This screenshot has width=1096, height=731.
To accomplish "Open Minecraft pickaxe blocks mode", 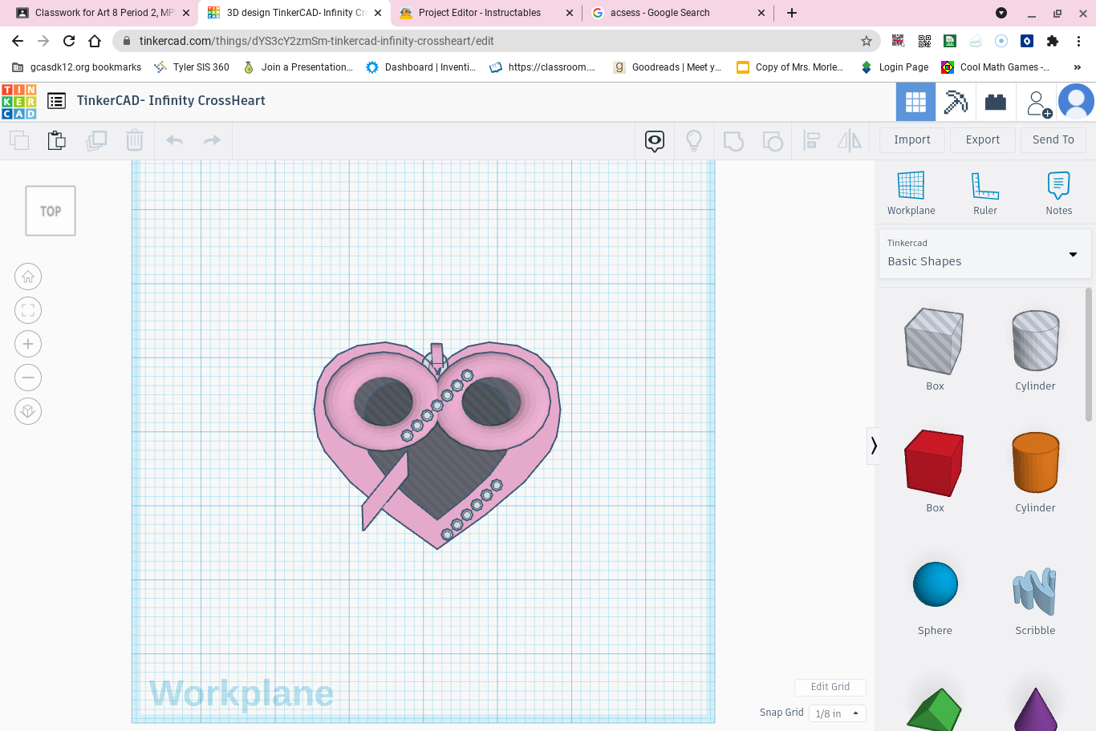I will pos(956,102).
